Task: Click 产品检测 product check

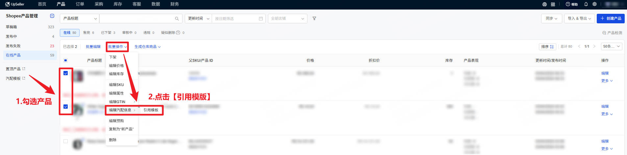Action: 612,33
